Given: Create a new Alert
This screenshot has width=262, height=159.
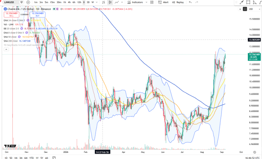Looking at the screenshot, I should click(163, 2).
